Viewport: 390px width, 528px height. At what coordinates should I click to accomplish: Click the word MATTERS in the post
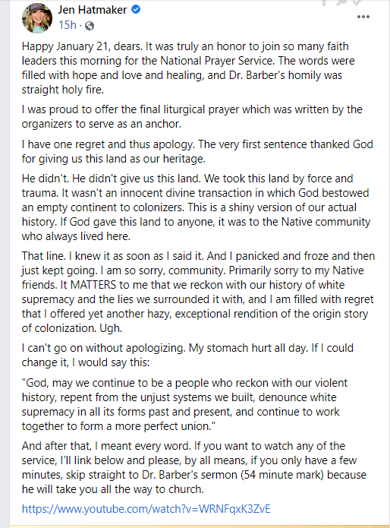93,285
